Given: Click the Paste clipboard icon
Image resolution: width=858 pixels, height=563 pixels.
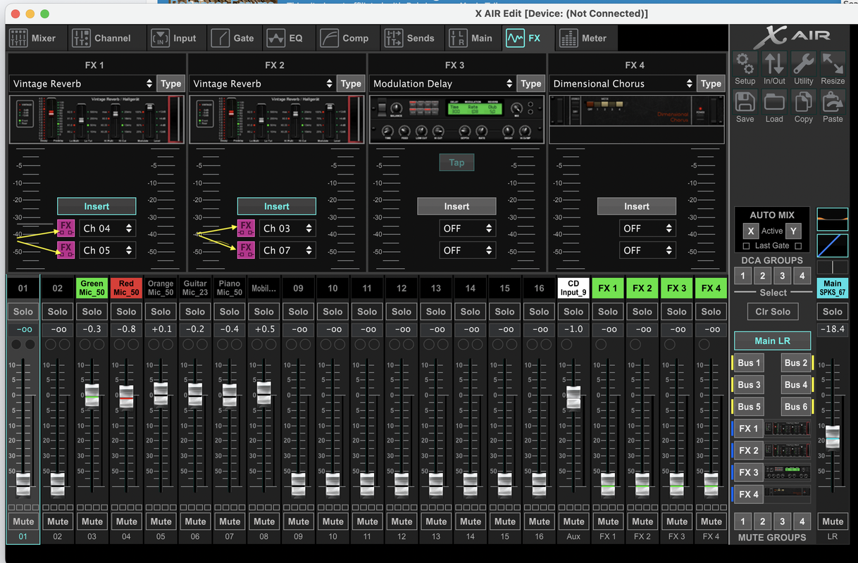Looking at the screenshot, I should click(x=833, y=102).
